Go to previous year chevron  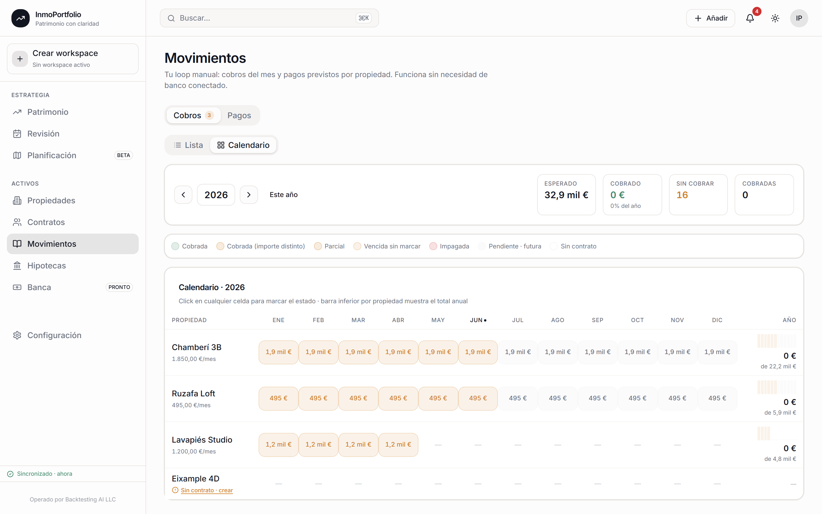184,195
